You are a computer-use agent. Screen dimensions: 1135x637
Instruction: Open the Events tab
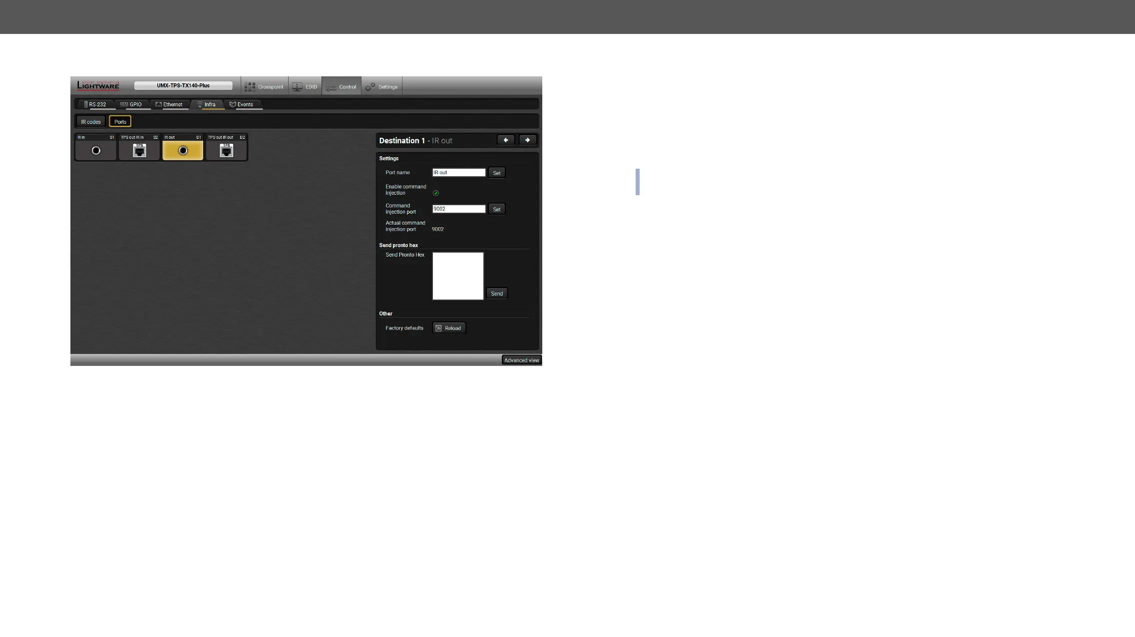click(x=242, y=104)
